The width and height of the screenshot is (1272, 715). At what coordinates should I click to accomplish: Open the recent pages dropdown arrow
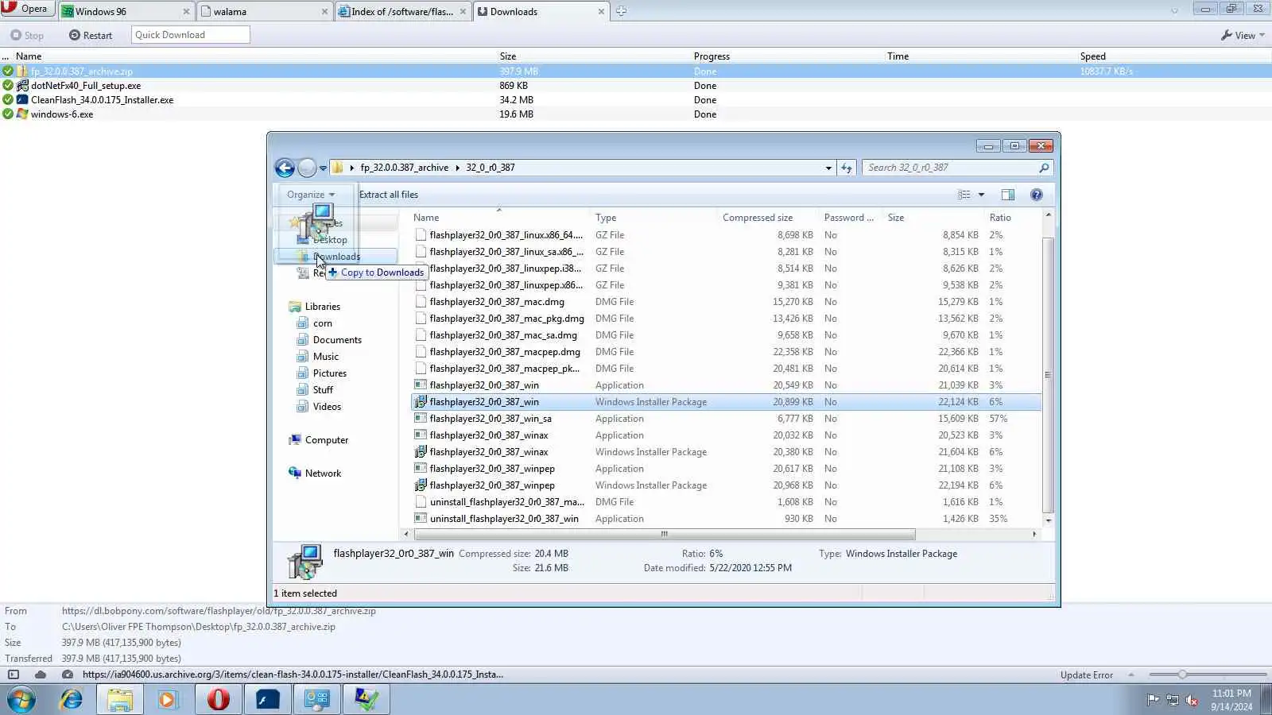coord(323,168)
